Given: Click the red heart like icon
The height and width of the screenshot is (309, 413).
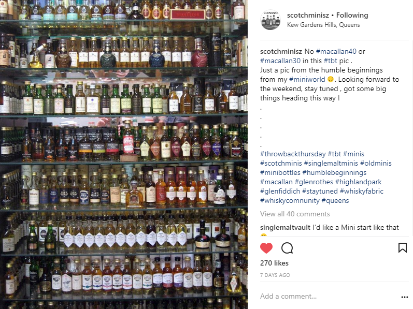Looking at the screenshot, I should [x=266, y=248].
